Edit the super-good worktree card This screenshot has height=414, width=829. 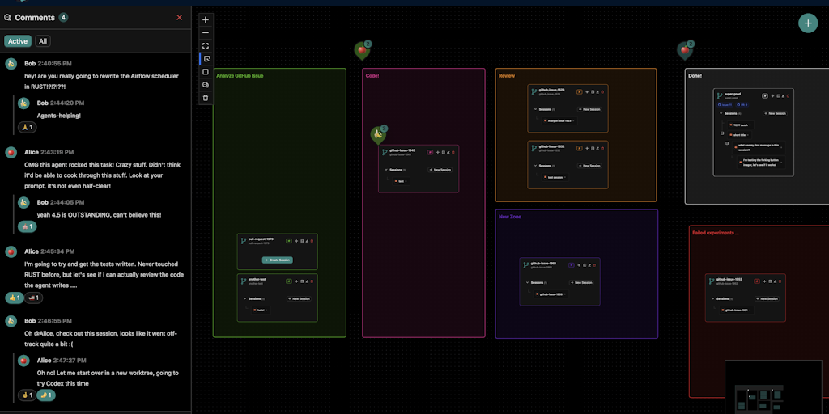click(x=782, y=95)
